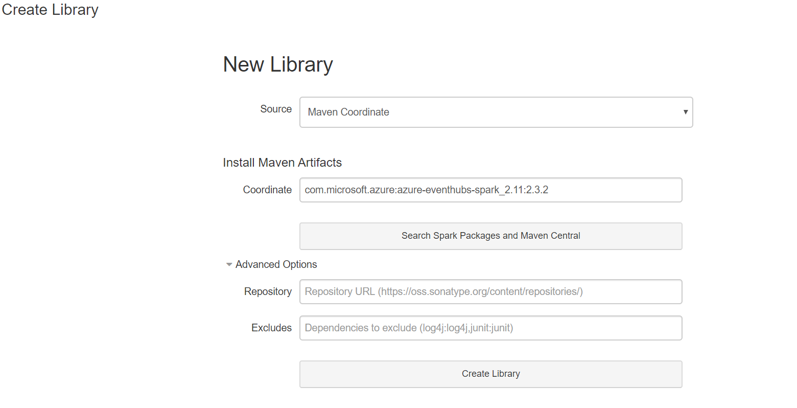Click the Coordinate label
Viewport: 797px width, 408px height.
pos(267,190)
